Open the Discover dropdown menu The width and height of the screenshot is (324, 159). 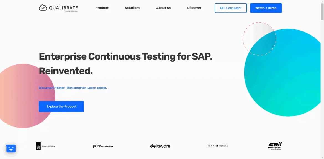point(194,8)
